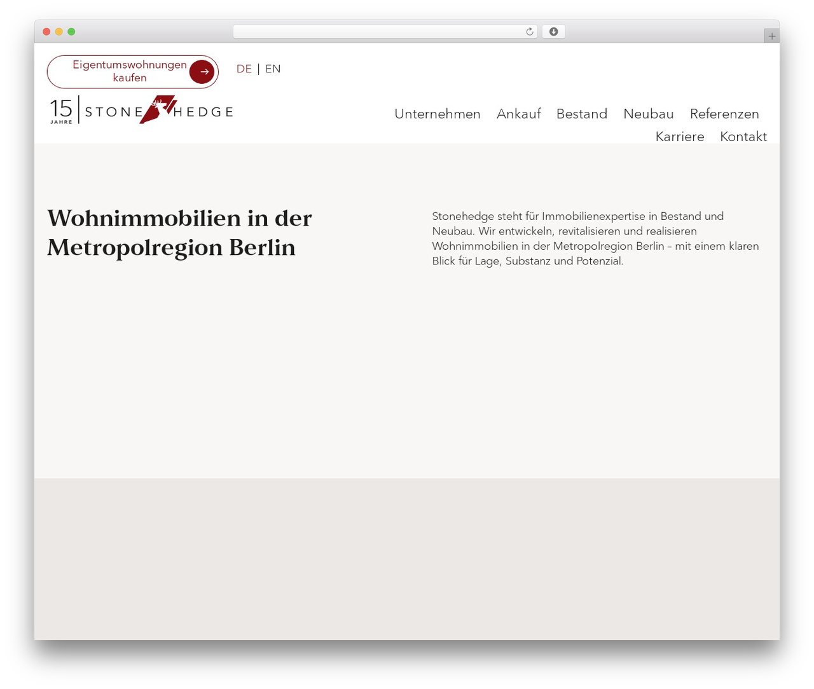This screenshot has height=689, width=814.
Task: Switch language to DE
Action: tap(244, 69)
